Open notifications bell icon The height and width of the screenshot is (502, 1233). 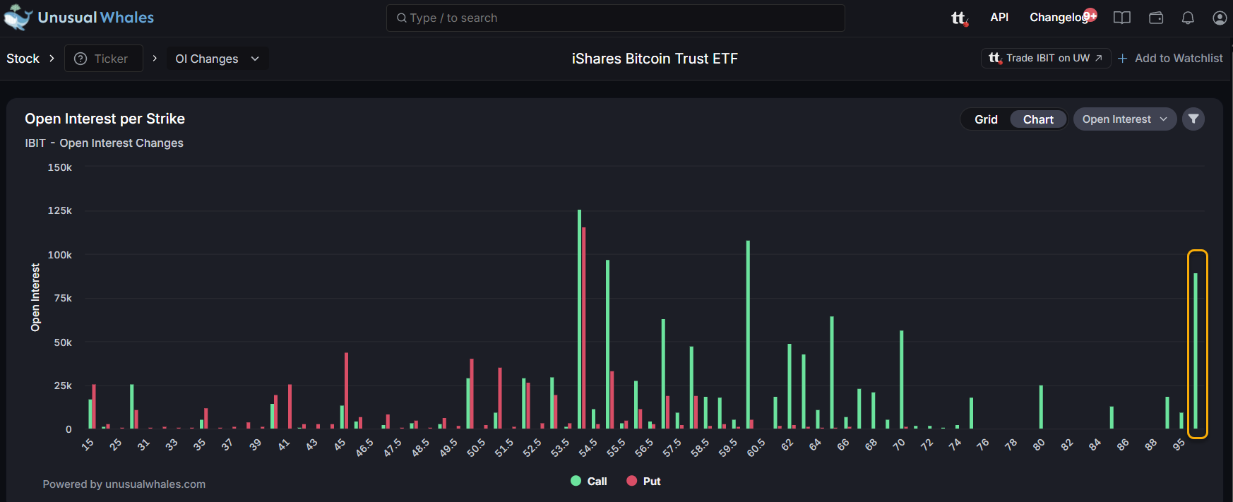coord(1188,18)
